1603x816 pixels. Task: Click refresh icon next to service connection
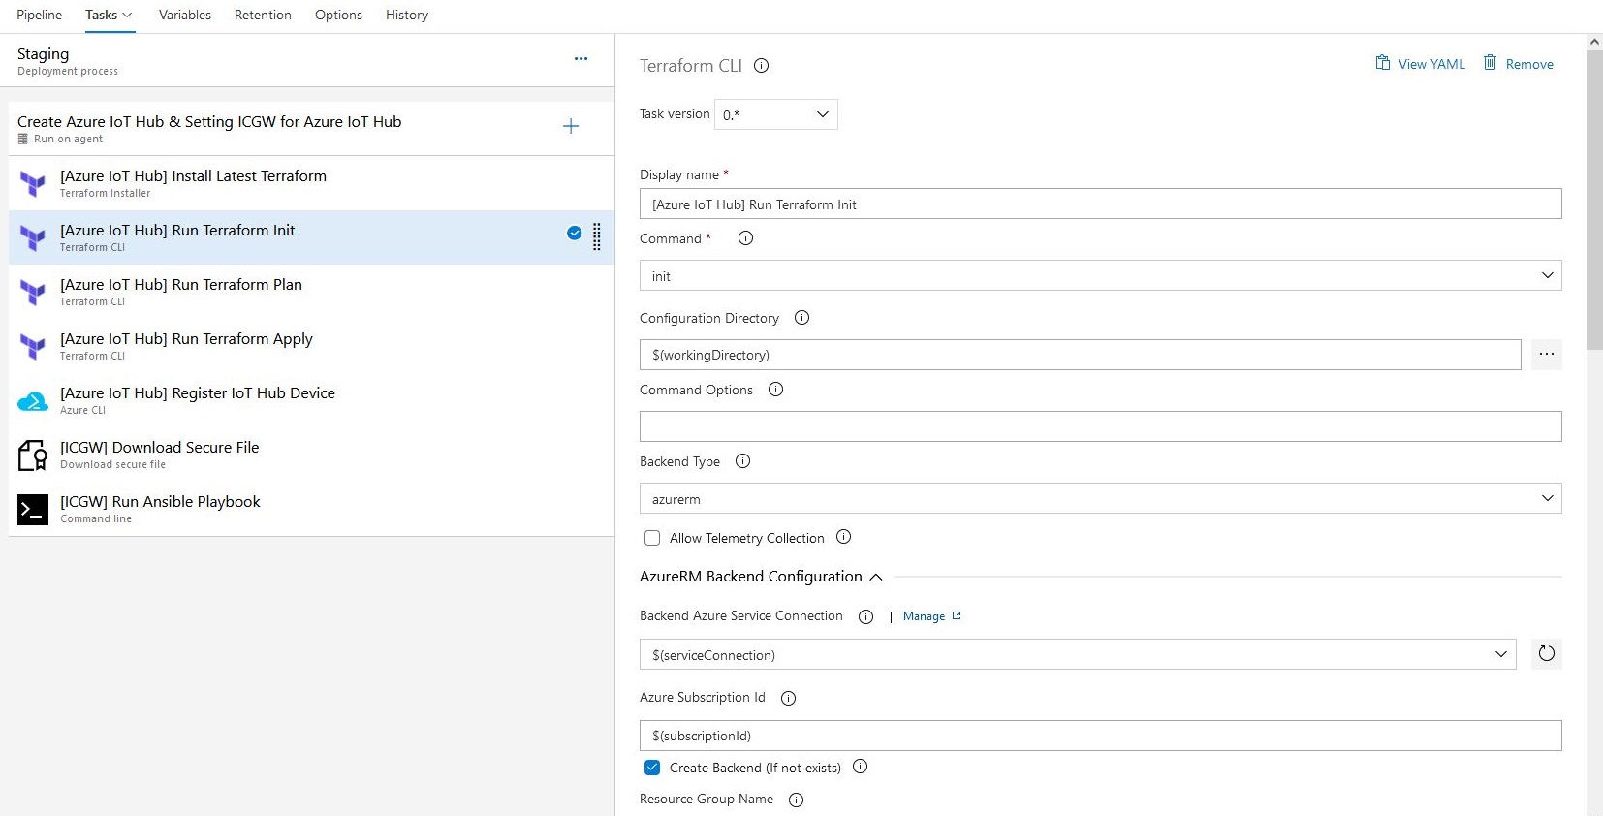(1546, 654)
